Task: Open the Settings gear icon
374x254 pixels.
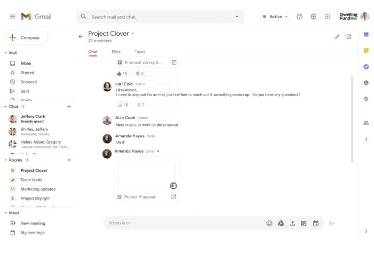Action: pyautogui.click(x=314, y=17)
